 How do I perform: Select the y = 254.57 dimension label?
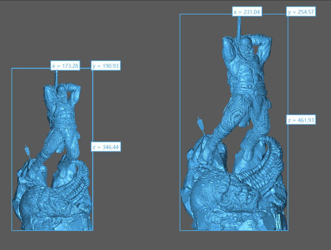pyautogui.click(x=301, y=12)
